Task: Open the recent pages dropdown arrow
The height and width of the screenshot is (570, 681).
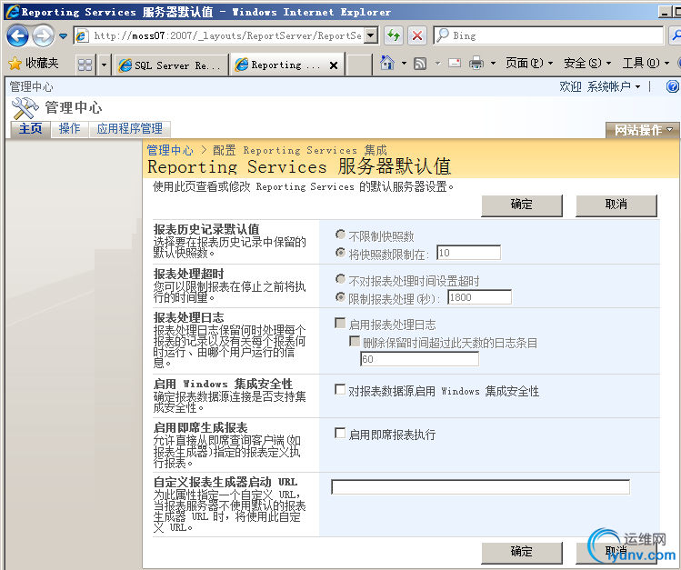Action: click(x=64, y=36)
